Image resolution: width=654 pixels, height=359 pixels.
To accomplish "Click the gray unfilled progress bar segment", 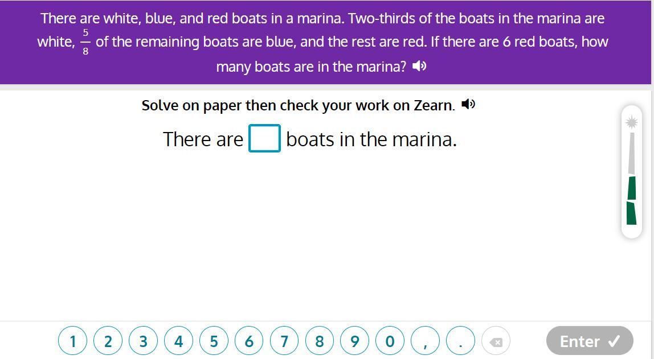I will point(631,152).
